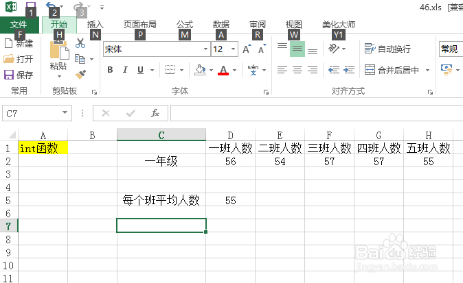Click the Copy icon
Image resolution: width=463 pixels, height=283 pixels.
coord(80,59)
